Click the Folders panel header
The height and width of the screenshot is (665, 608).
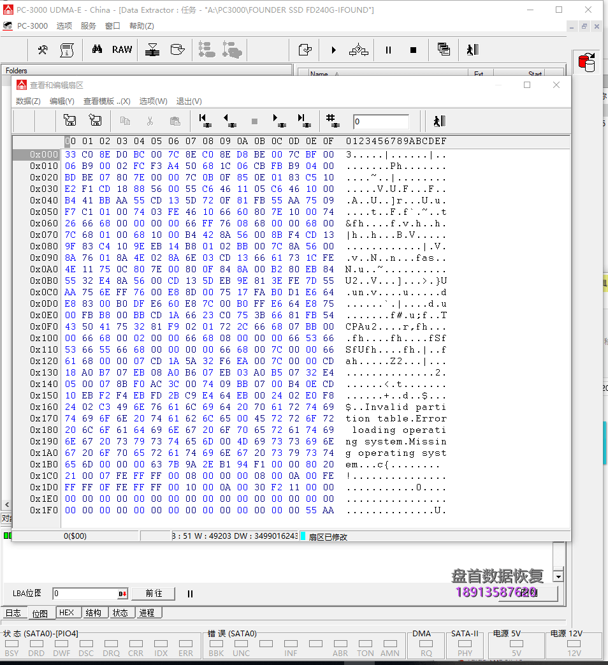tap(147, 70)
